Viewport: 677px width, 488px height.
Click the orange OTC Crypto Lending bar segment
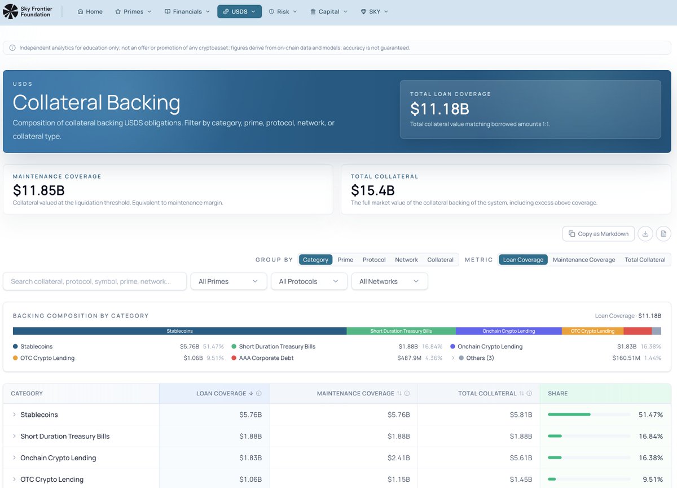[592, 331]
